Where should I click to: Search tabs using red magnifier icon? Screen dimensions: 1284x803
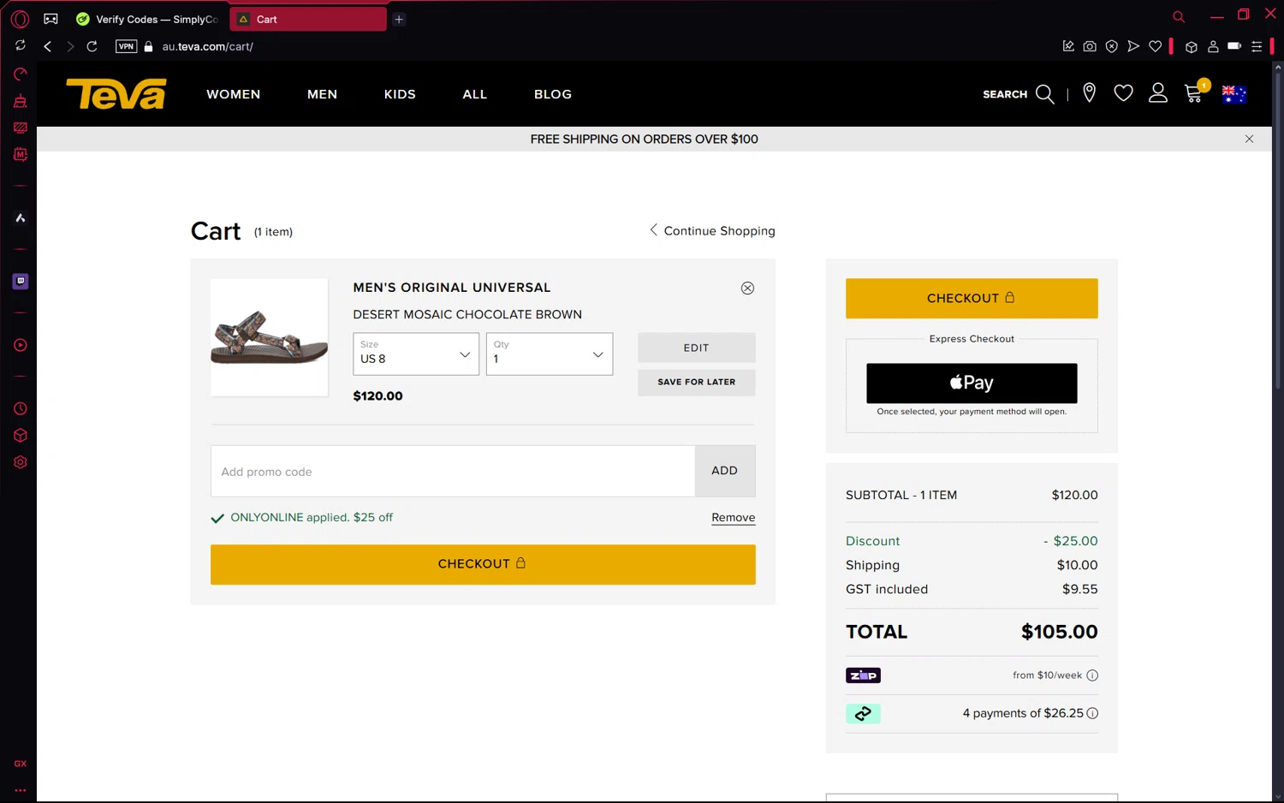coord(1179,16)
